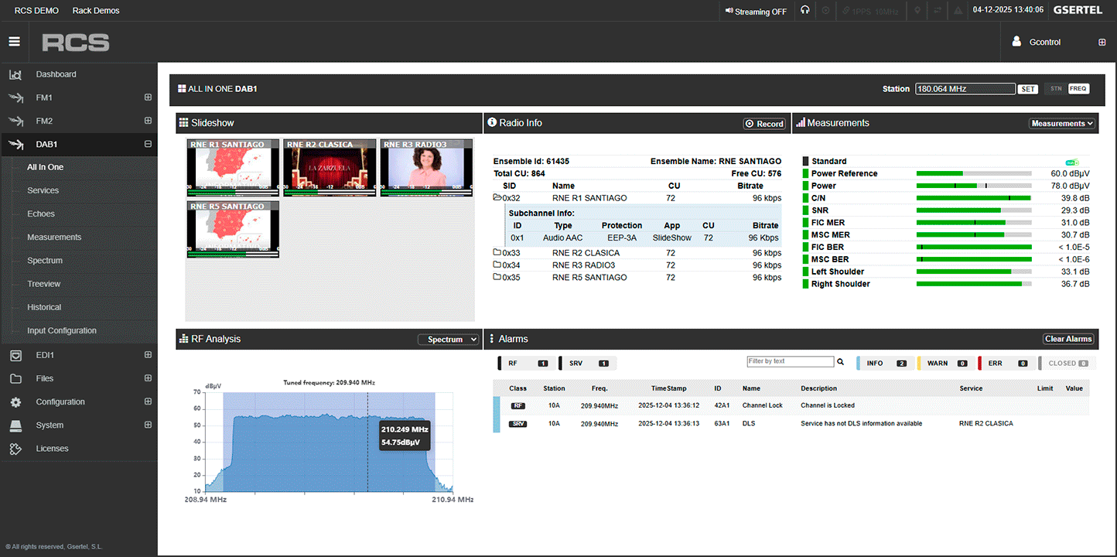1117x557 pixels.
Task: Click the Power measurement level bar
Action: (x=973, y=186)
